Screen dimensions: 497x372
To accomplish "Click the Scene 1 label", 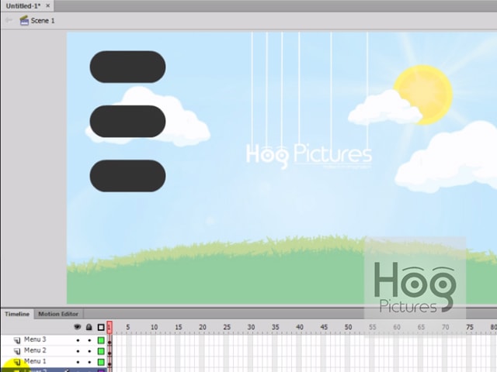I will pos(43,21).
